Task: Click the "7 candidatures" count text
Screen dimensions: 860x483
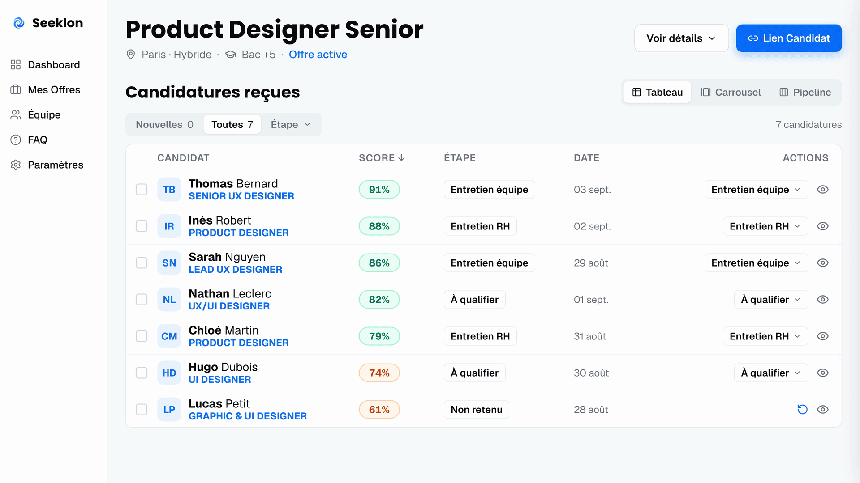Action: (808, 124)
